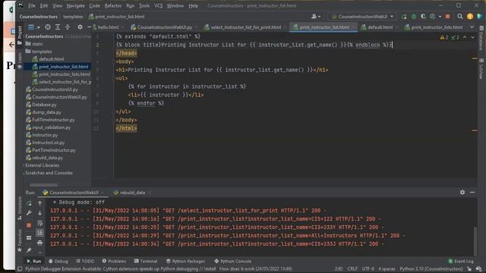486x273 pixels.
Task: Switch to the default.html editor tab
Action: coord(380,27)
